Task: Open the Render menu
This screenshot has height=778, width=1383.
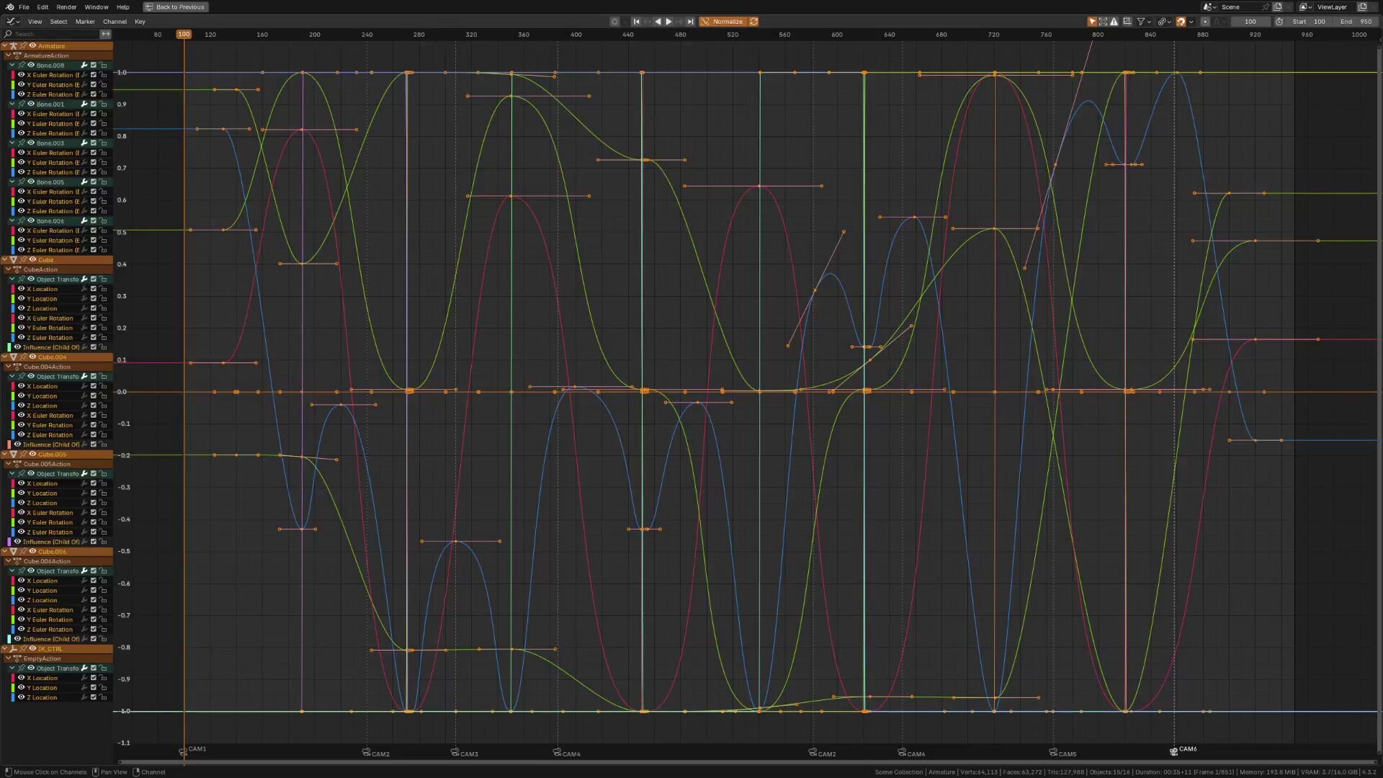Action: tap(66, 7)
